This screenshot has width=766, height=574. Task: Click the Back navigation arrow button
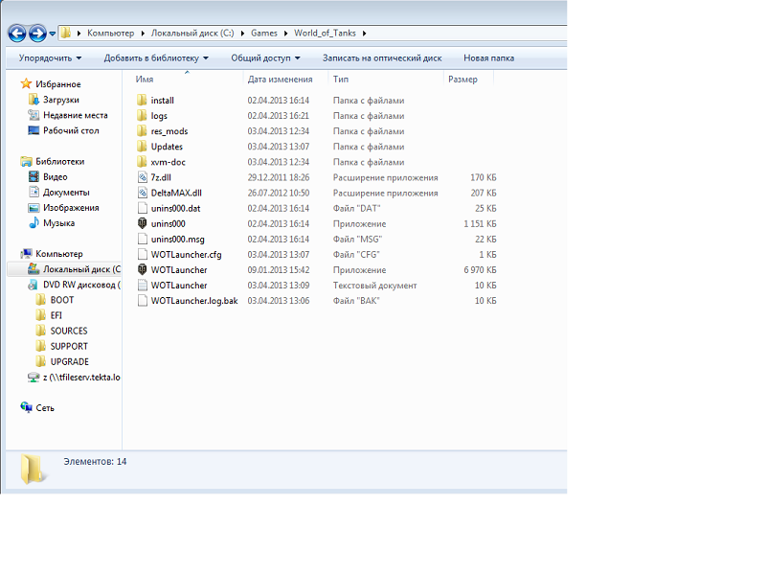pyautogui.click(x=17, y=34)
